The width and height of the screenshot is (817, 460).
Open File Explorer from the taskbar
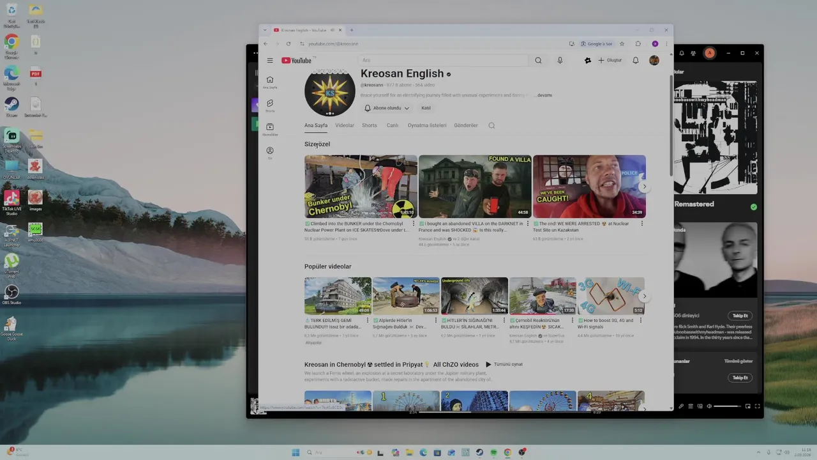tap(409, 452)
